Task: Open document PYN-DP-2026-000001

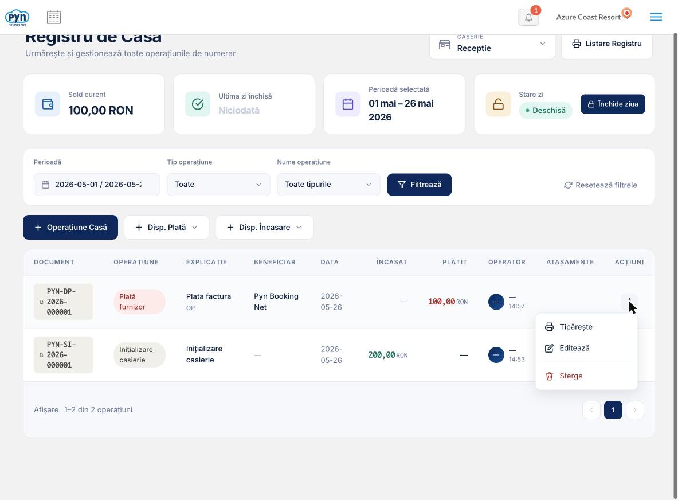Action: click(x=64, y=302)
